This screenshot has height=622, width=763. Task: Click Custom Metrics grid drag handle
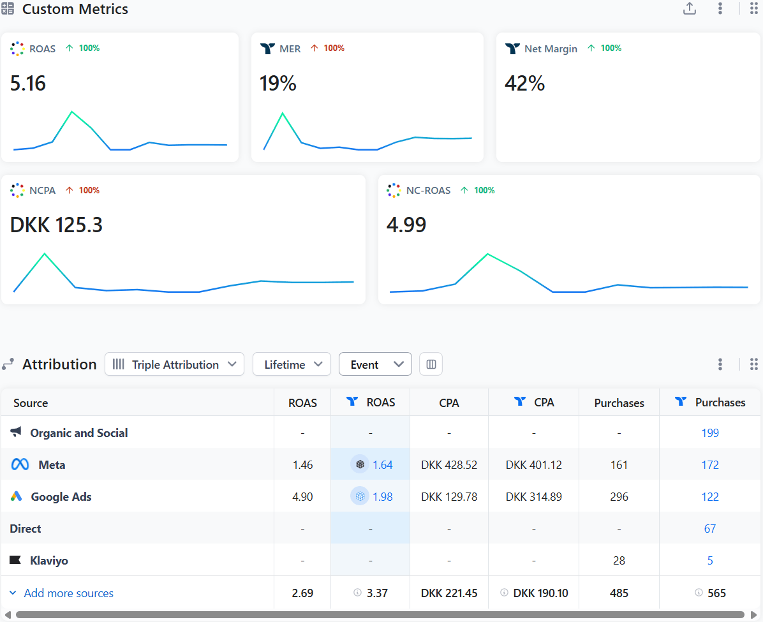(x=754, y=8)
